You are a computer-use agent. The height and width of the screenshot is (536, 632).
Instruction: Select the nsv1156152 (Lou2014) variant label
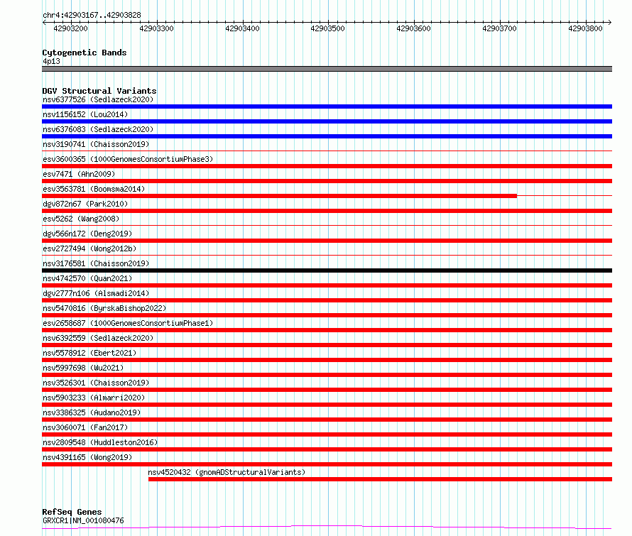click(x=85, y=114)
